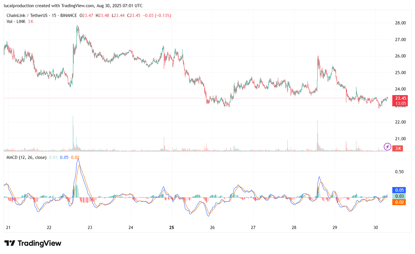Viewport: 415px width, 254px height.
Task: Click the 0.50 MACD axis label
Action: point(399,172)
